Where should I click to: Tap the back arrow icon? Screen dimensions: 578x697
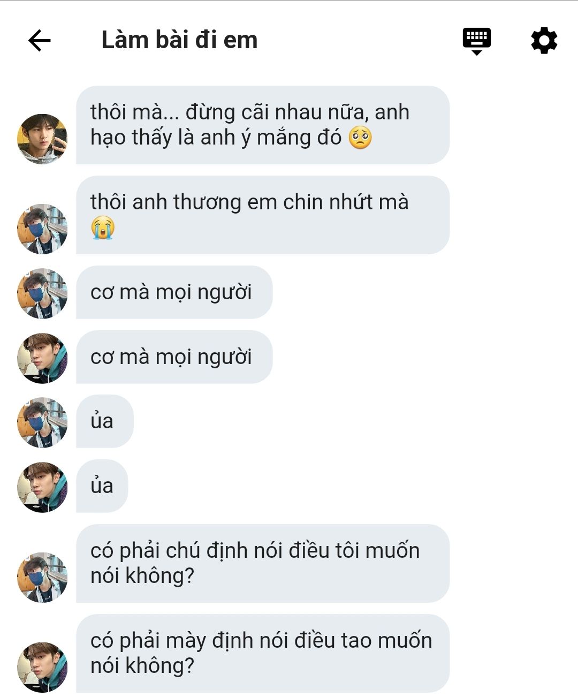(x=40, y=40)
